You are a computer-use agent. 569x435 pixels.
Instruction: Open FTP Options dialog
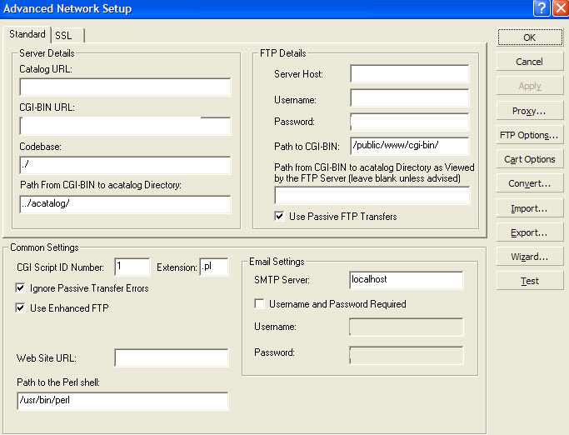point(529,135)
